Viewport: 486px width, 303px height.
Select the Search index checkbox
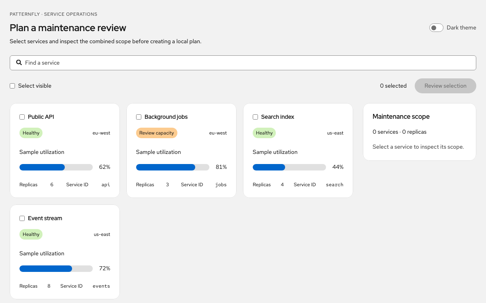(256, 117)
